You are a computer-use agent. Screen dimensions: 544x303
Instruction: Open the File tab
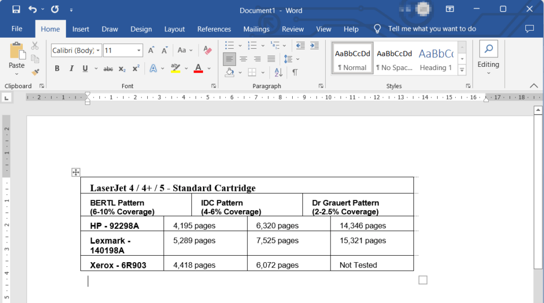click(x=16, y=29)
